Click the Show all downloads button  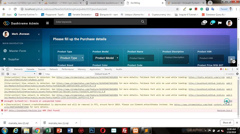(227, 123)
